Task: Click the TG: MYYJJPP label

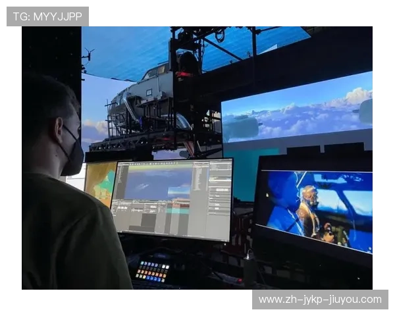Action: coord(47,16)
